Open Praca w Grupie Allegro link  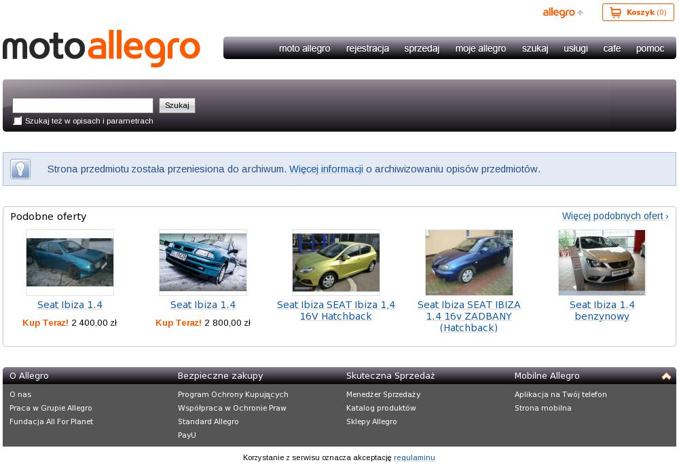[x=51, y=408]
